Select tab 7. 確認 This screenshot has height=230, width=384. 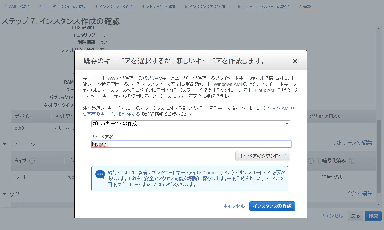(305, 7)
